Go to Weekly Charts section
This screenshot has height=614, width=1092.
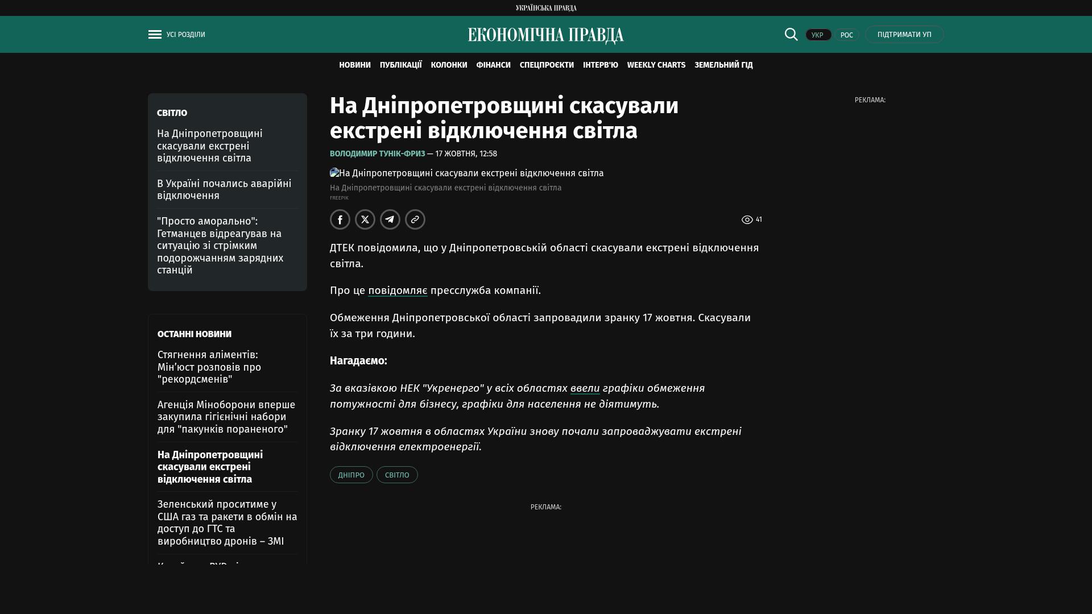656,65
